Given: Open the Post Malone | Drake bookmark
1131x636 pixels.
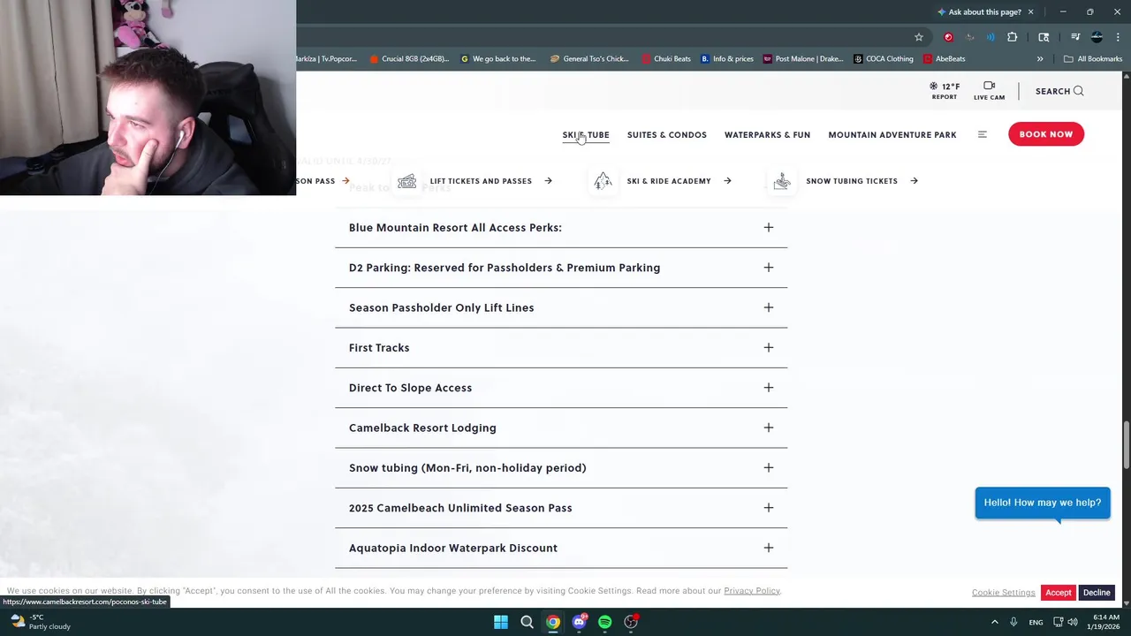Looking at the screenshot, I should coord(803,59).
